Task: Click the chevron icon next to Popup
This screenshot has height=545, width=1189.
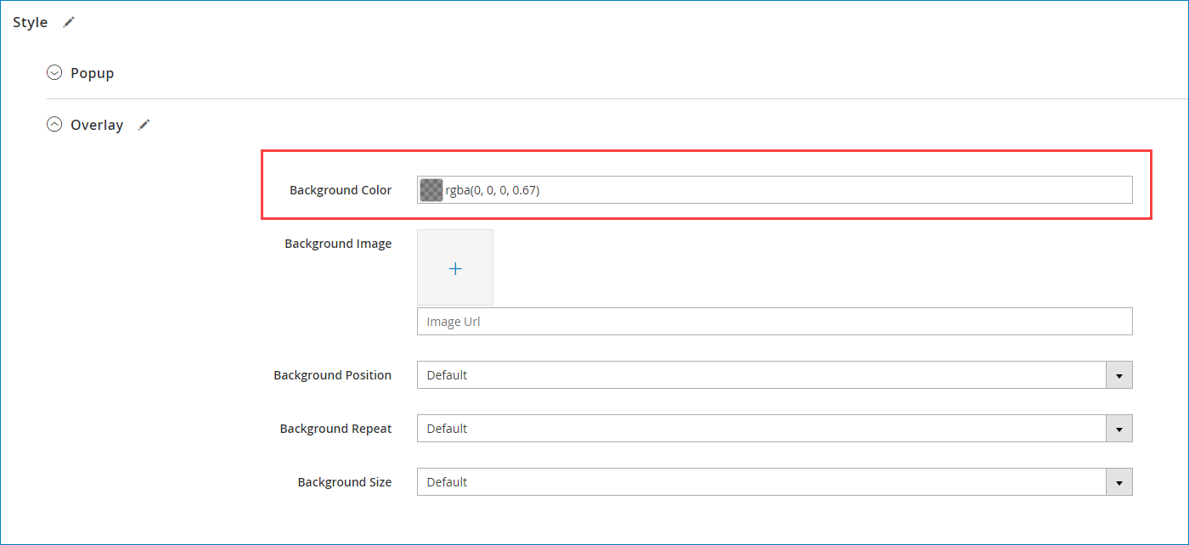Action: (x=54, y=72)
